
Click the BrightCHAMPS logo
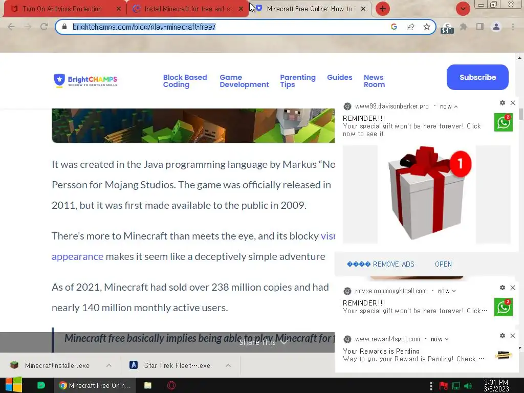coord(85,80)
